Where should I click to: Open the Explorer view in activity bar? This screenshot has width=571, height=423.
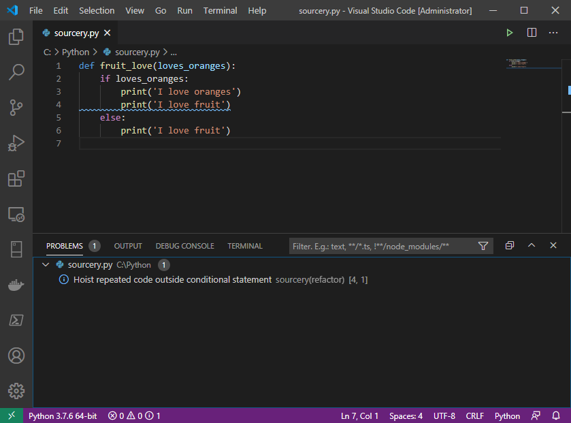tap(16, 36)
